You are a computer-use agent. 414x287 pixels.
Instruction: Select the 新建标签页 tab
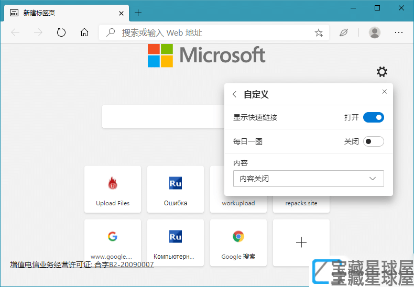click(x=66, y=13)
